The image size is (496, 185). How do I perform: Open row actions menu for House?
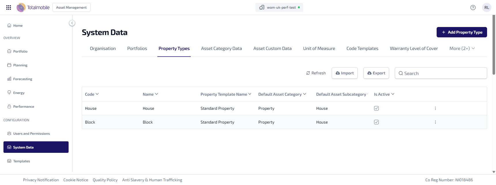(x=435, y=108)
